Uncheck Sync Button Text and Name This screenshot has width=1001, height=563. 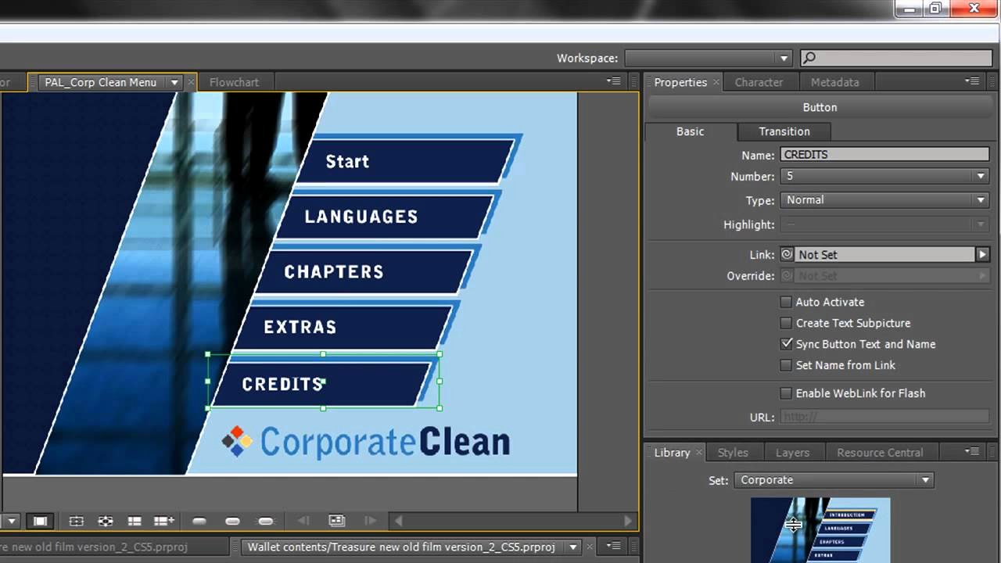(x=786, y=344)
